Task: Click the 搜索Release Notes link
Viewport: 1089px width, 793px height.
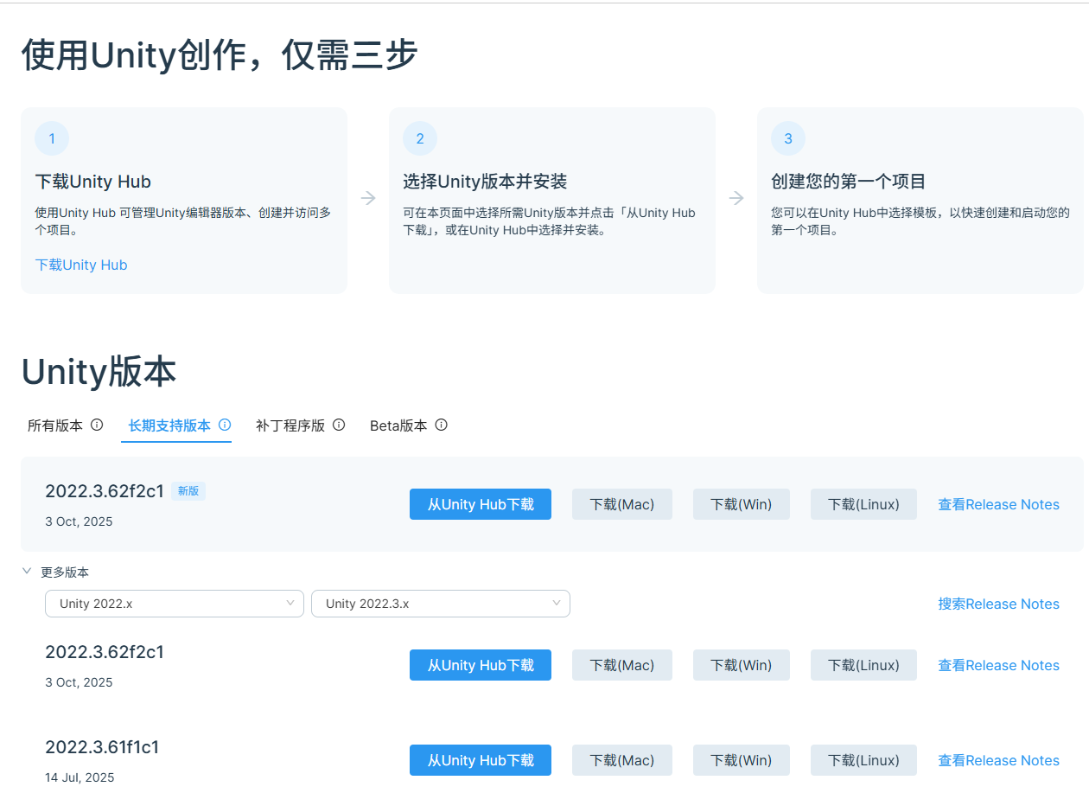Action: pyautogui.click(x=998, y=603)
